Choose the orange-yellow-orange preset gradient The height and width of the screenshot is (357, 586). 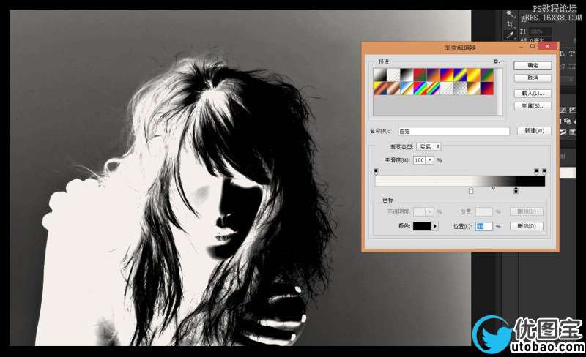click(x=474, y=75)
